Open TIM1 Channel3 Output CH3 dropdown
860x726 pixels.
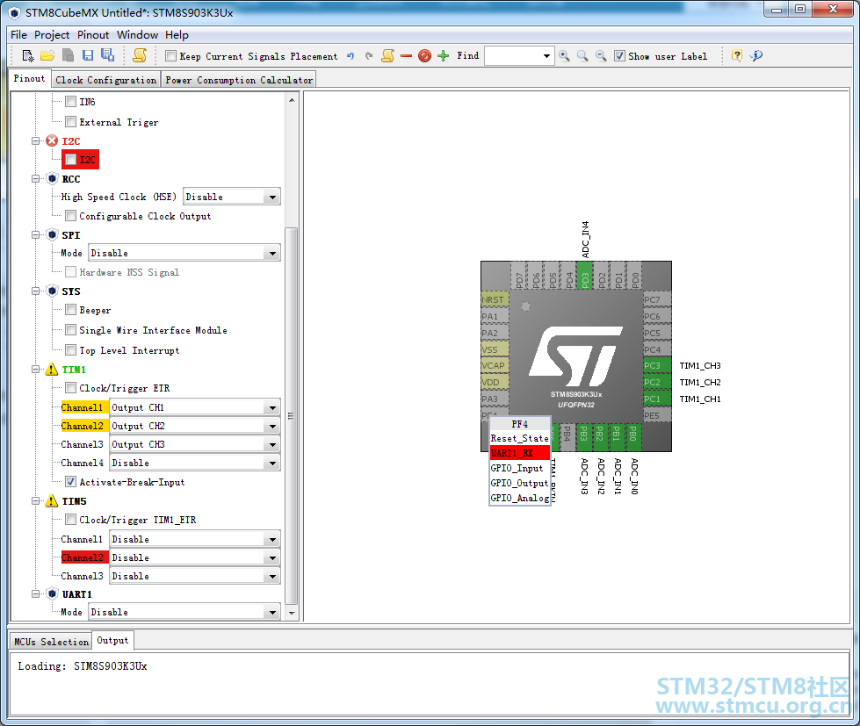(195, 444)
